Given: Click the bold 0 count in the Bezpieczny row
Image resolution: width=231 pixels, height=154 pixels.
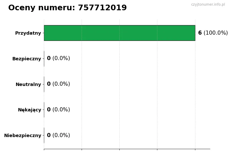Looking at the screenshot, I should 49,59.
